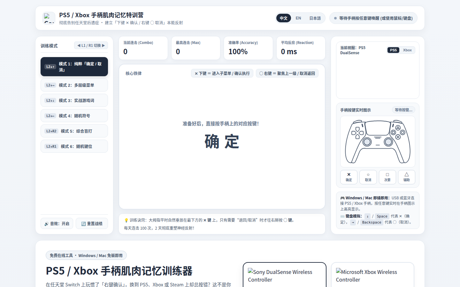Click the Backspace key hint
The image size is (460, 287).
372,222
